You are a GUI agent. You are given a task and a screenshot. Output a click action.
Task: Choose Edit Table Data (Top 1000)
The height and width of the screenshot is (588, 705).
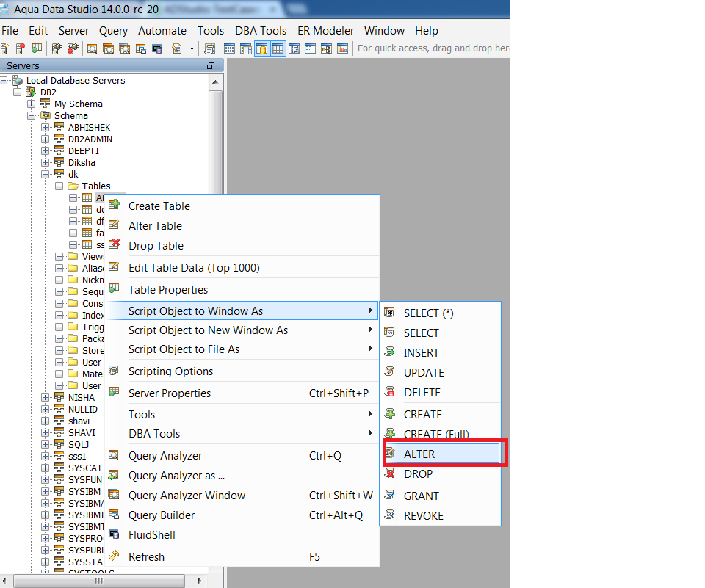pos(243,267)
